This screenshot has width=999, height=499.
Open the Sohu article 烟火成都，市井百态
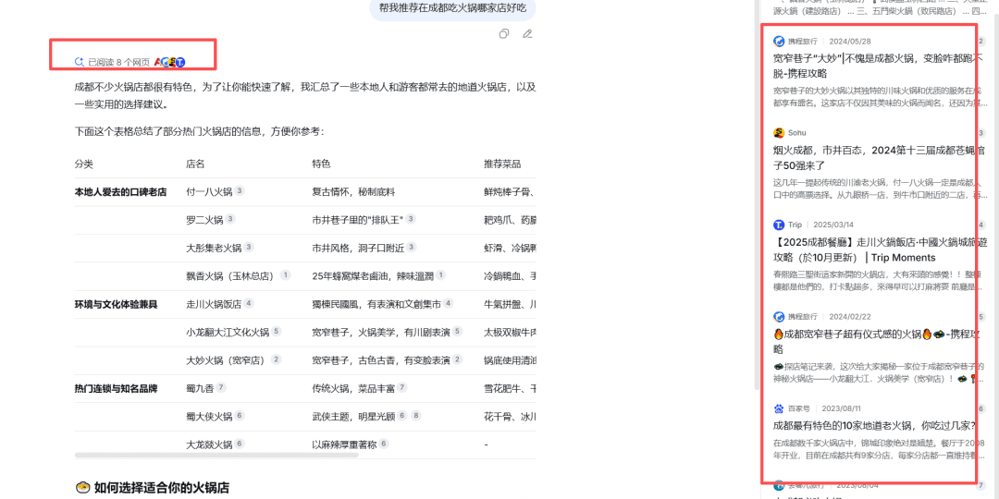pyautogui.click(x=870, y=156)
